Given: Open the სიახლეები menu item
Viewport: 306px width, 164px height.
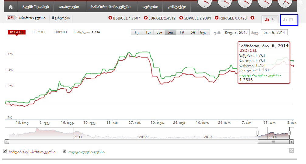Looking at the screenshot, I should (69, 7).
